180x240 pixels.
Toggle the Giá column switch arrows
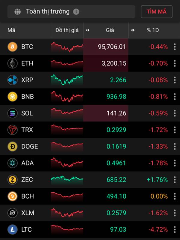click(x=88, y=30)
